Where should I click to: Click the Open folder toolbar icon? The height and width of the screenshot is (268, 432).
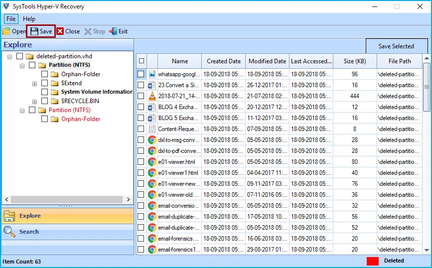pyautogui.click(x=6, y=31)
